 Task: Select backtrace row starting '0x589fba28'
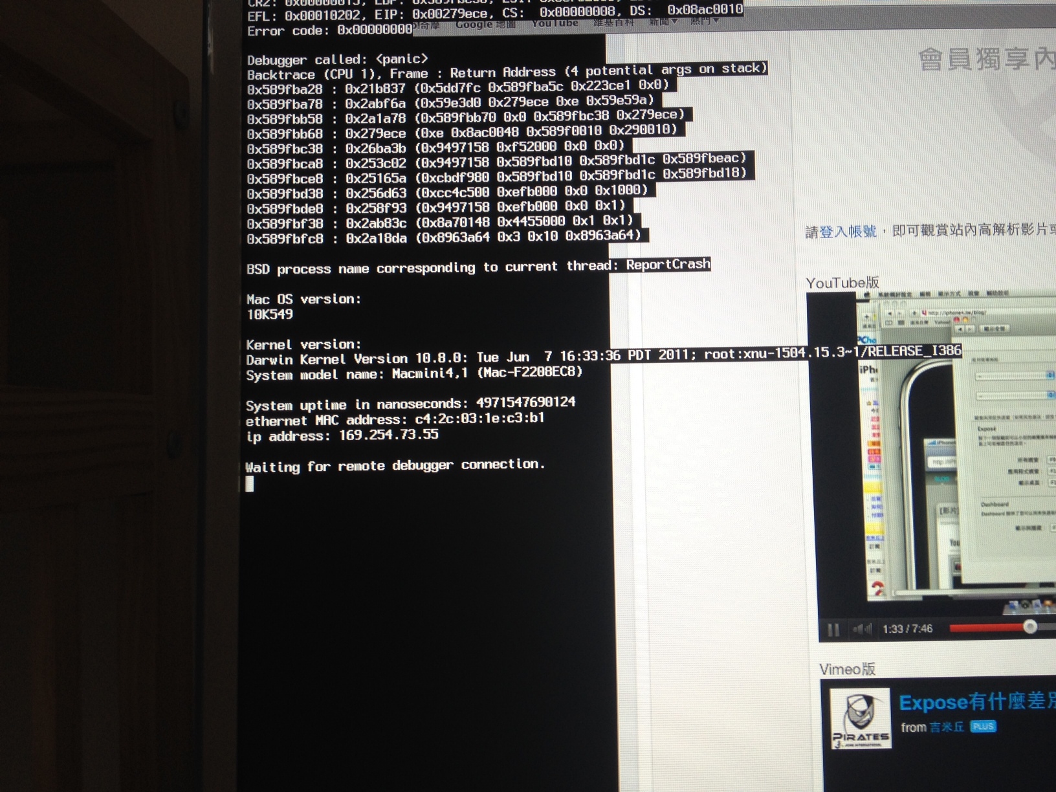pos(457,87)
